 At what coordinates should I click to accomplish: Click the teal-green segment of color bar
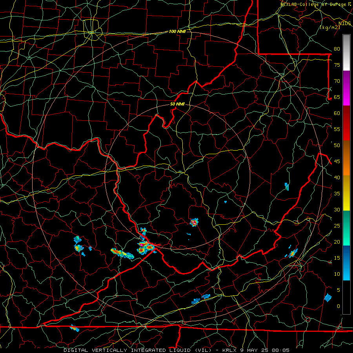click(x=346, y=228)
